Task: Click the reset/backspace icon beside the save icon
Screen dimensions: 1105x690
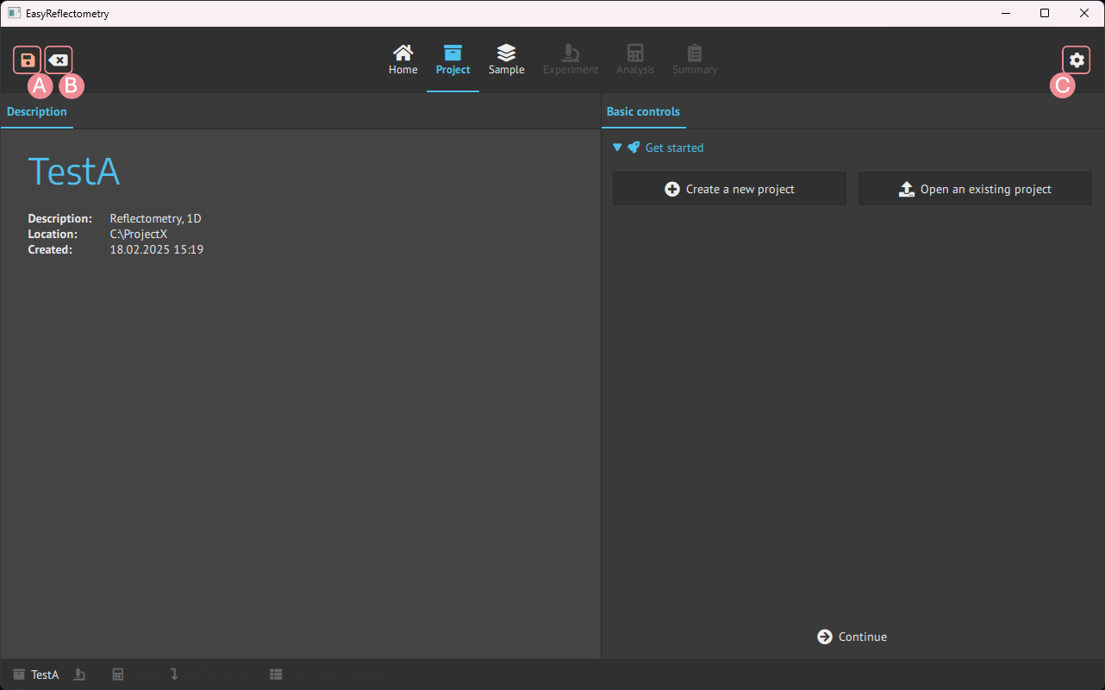Action: [x=59, y=60]
